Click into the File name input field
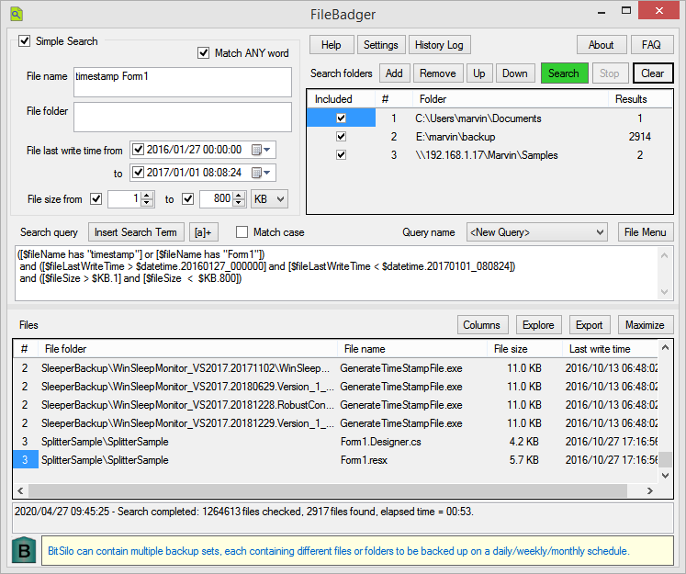The image size is (686, 574). (183, 82)
